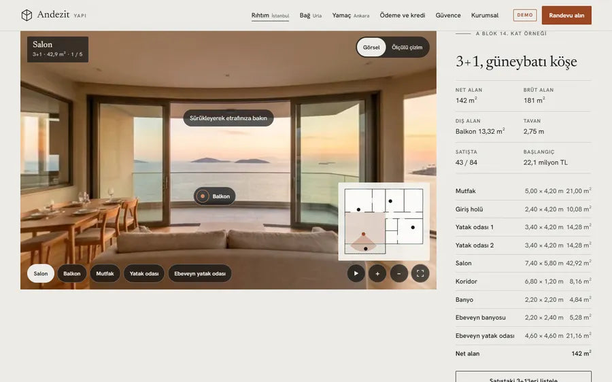
Task: Select the right room dot on minimap
Action: [x=413, y=227]
